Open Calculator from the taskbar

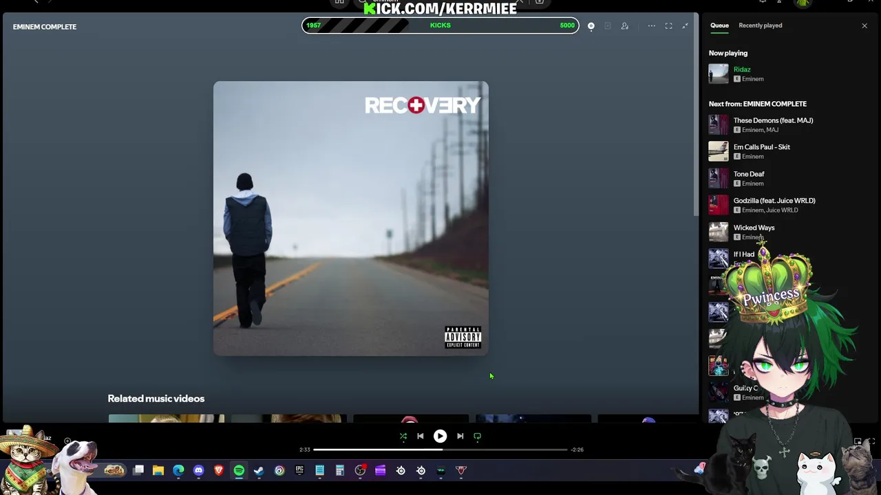[339, 470]
